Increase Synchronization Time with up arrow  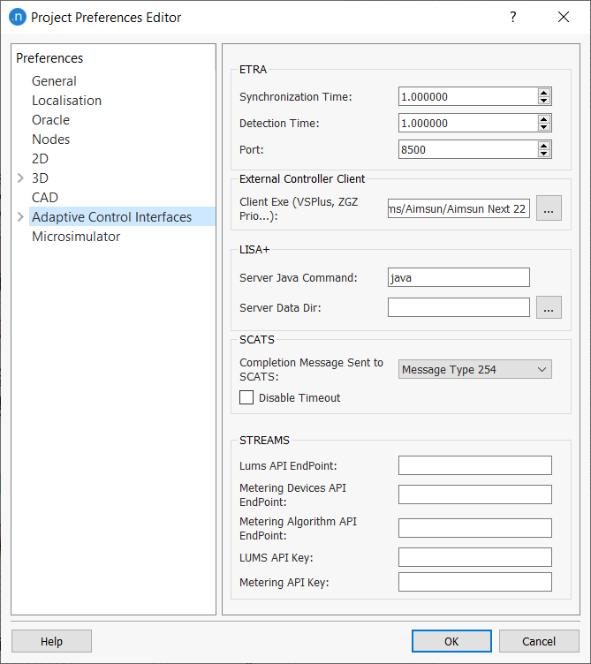coord(544,93)
